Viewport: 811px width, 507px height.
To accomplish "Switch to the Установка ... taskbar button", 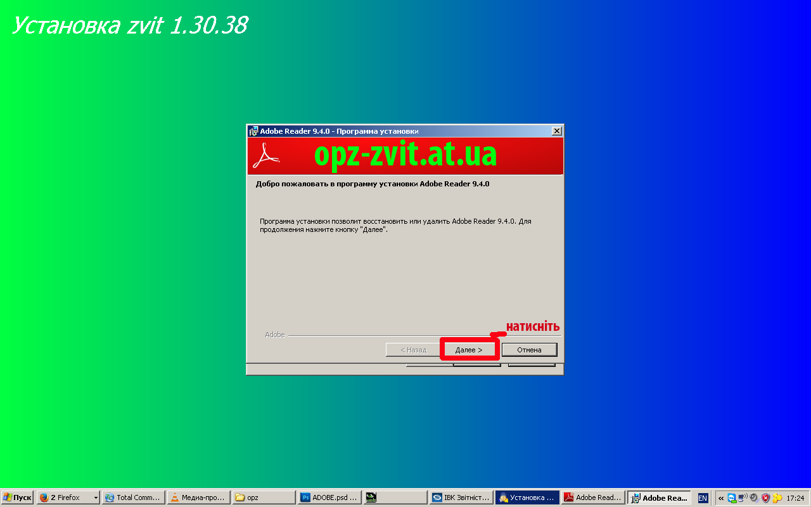I will [x=527, y=497].
